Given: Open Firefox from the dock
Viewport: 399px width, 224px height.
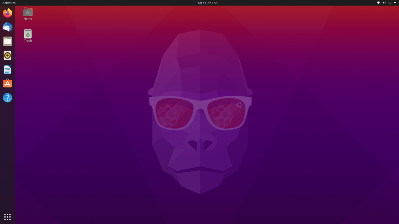Looking at the screenshot, I should (7, 13).
